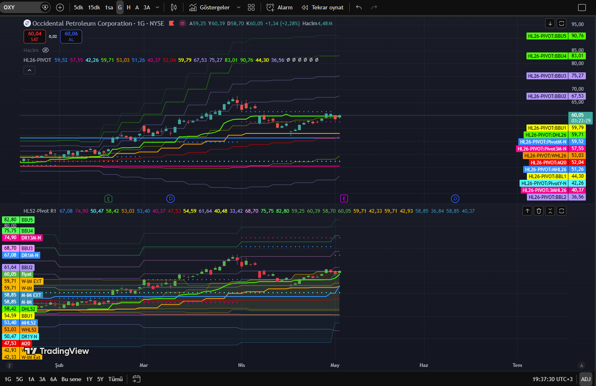Collapse the indicator legend with the chevron
Image resolution: width=596 pixels, height=386 pixels.
click(x=29, y=70)
